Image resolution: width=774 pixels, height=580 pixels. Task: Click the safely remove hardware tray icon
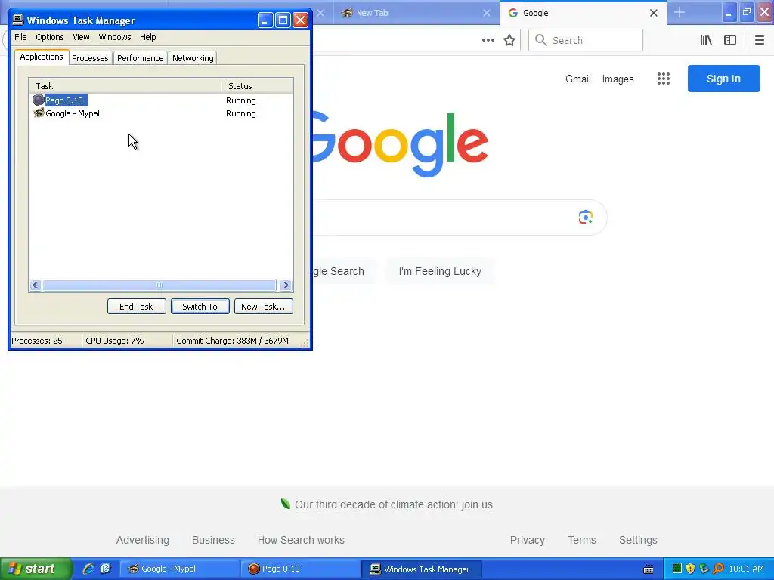[704, 569]
